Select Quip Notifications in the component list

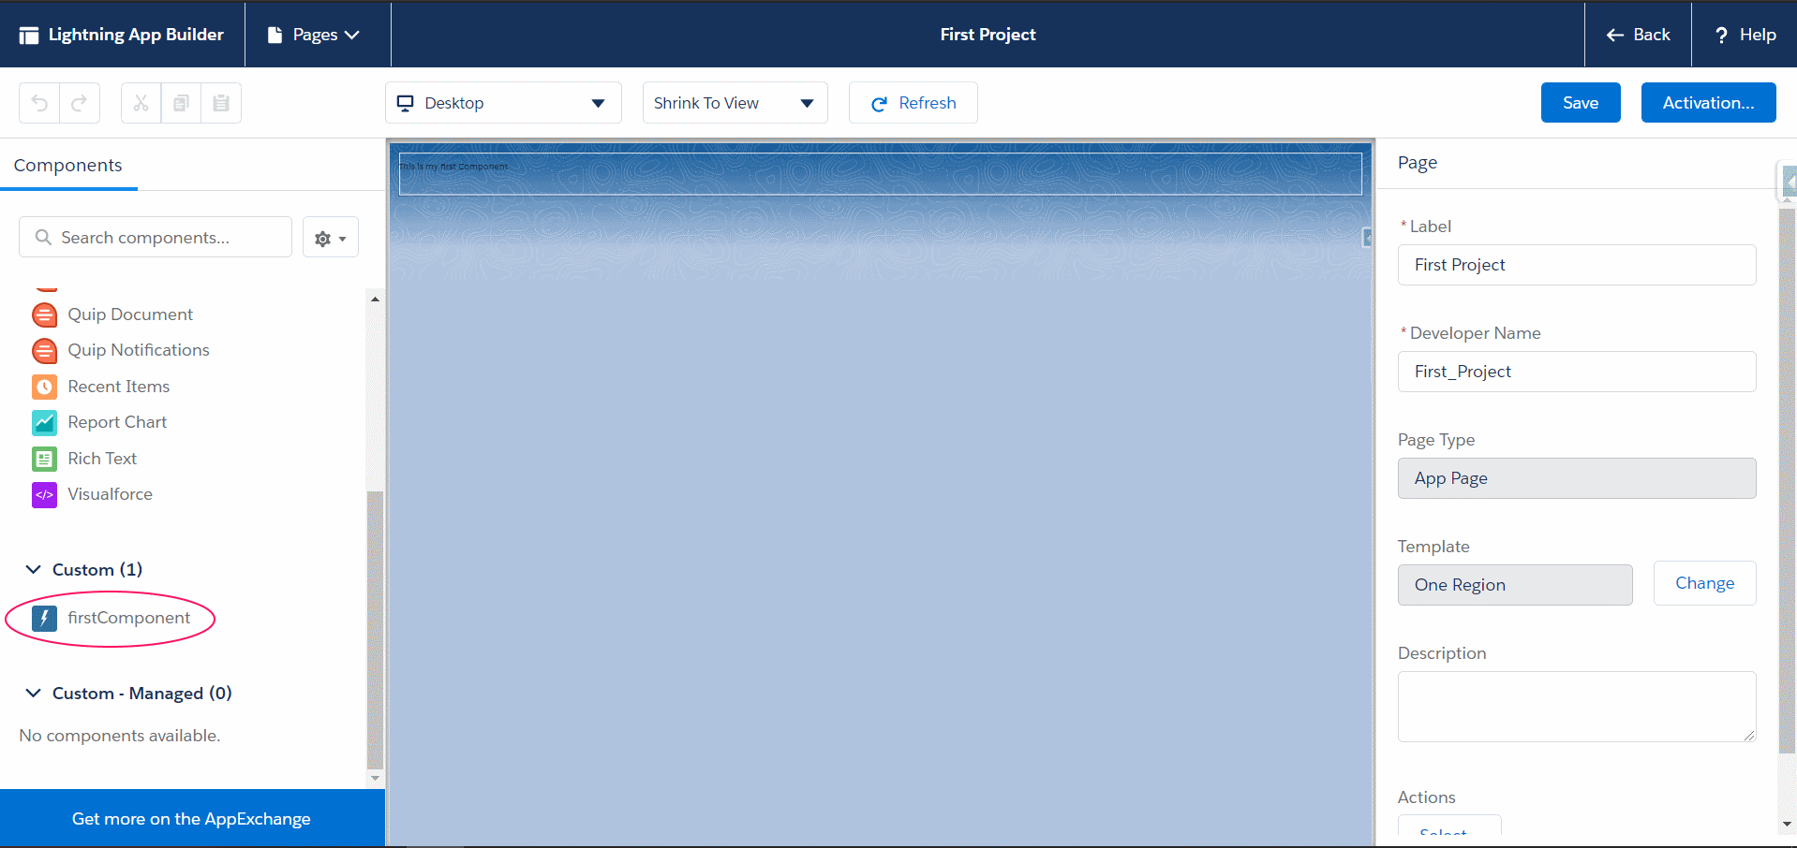click(x=139, y=350)
